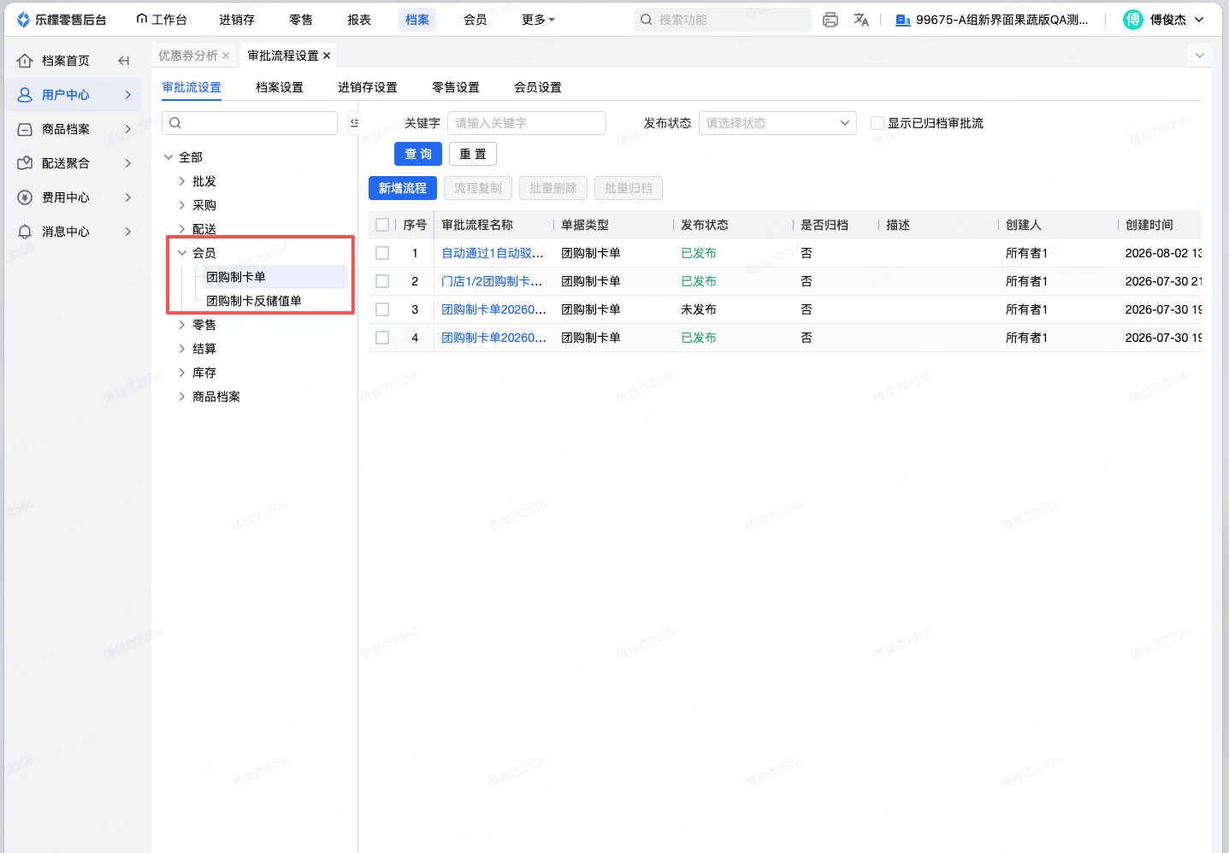Open the 更多 menu dropdown
Screen dimensions: 1229x853
[x=538, y=20]
